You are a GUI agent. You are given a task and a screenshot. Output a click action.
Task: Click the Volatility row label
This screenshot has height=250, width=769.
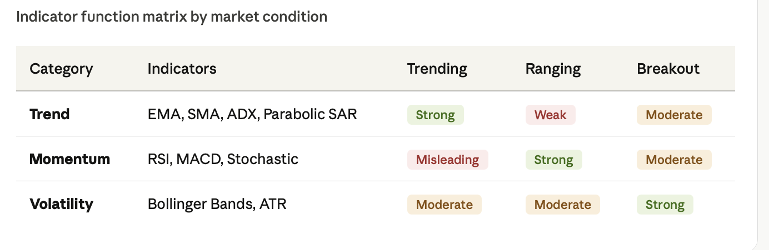click(61, 204)
